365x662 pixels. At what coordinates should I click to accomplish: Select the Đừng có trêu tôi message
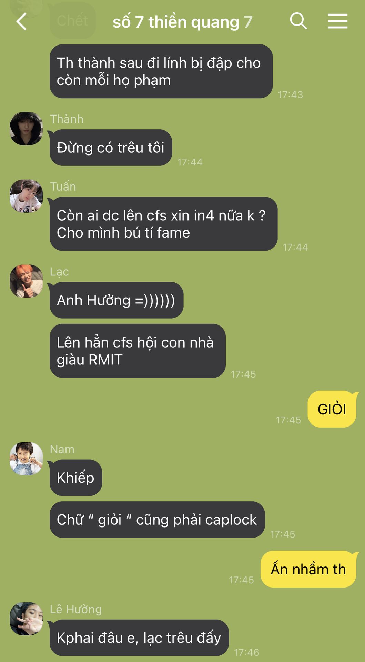pyautogui.click(x=111, y=148)
